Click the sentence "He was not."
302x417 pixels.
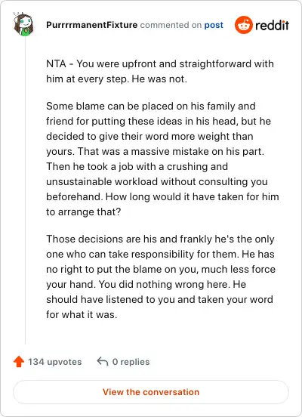[x=159, y=79]
